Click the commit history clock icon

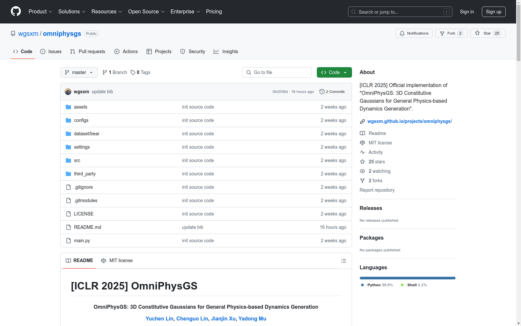pyautogui.click(x=322, y=92)
